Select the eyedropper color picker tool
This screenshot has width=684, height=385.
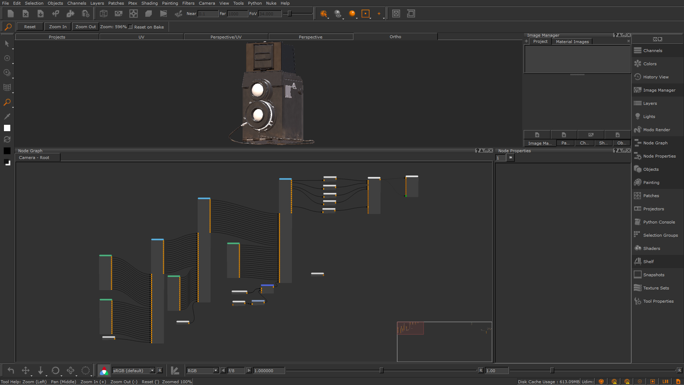7,117
